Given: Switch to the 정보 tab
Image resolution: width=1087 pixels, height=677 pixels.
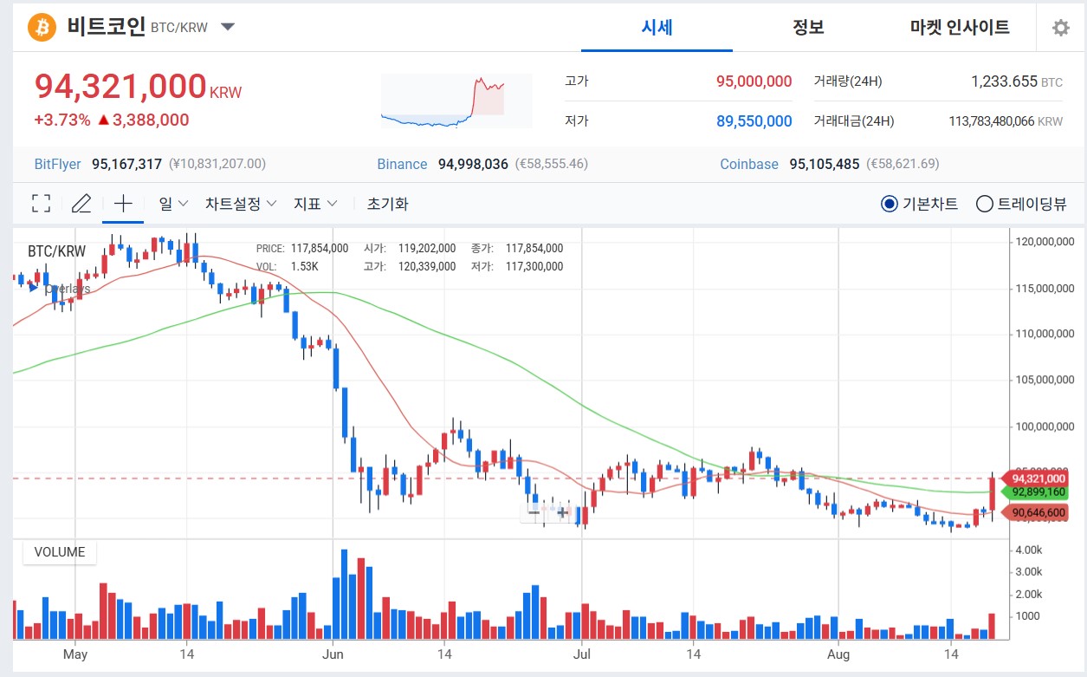Looking at the screenshot, I should coord(808,27).
